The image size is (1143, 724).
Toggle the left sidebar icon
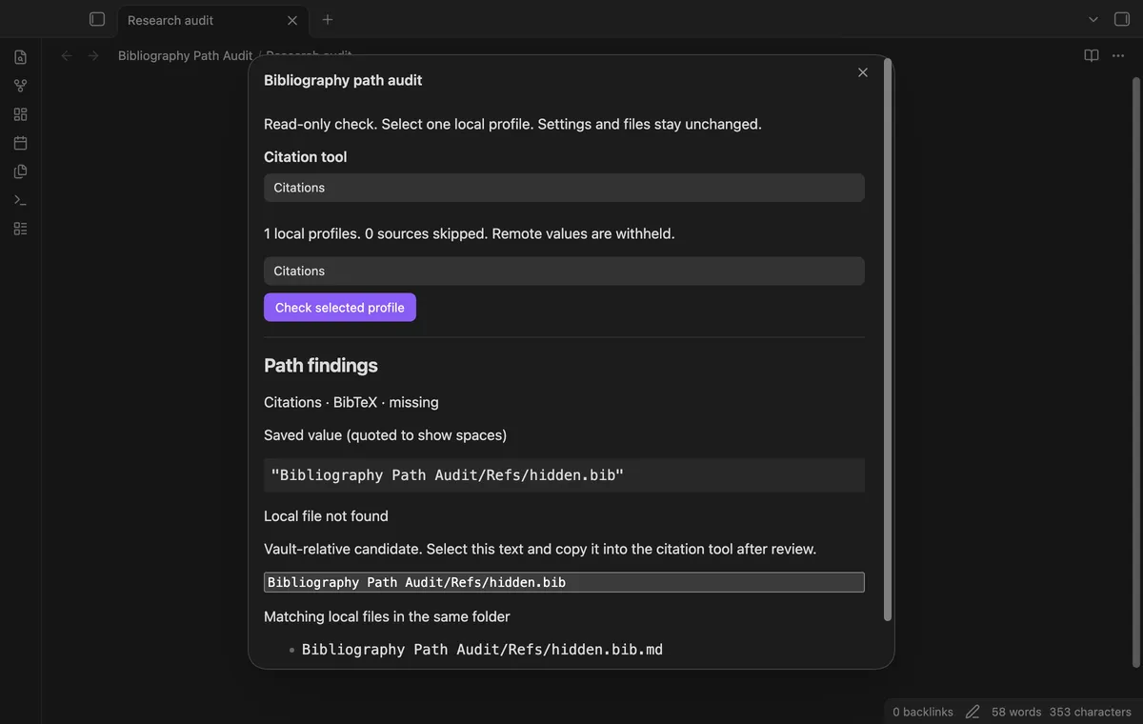click(x=96, y=19)
